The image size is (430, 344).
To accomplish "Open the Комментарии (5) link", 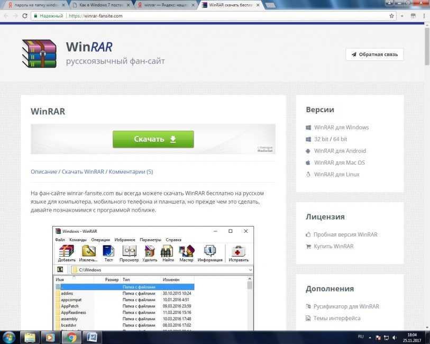I will 131,171.
